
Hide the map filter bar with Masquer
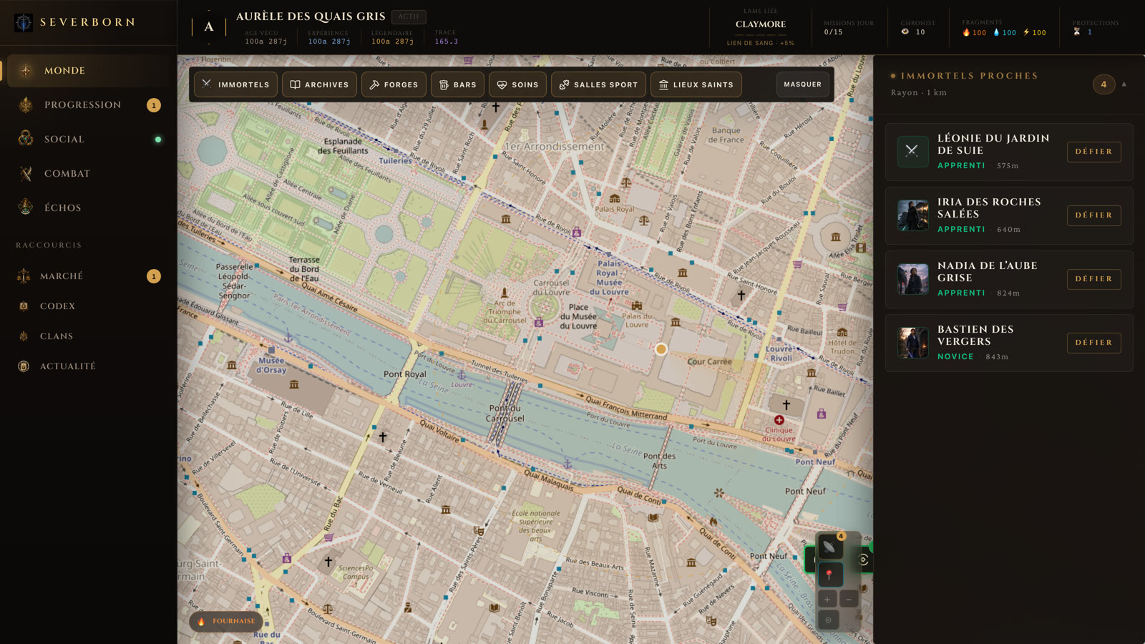803,84
